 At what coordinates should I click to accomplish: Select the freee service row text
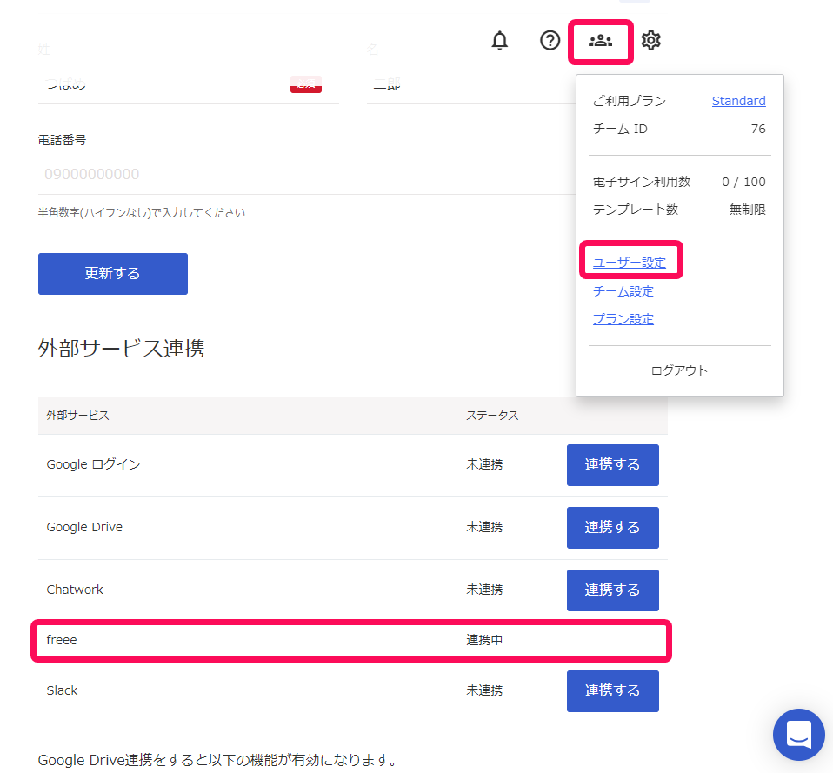(62, 640)
